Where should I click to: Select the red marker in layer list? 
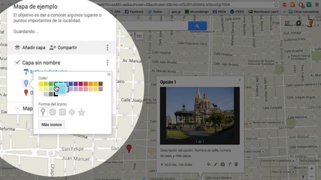pos(26,92)
